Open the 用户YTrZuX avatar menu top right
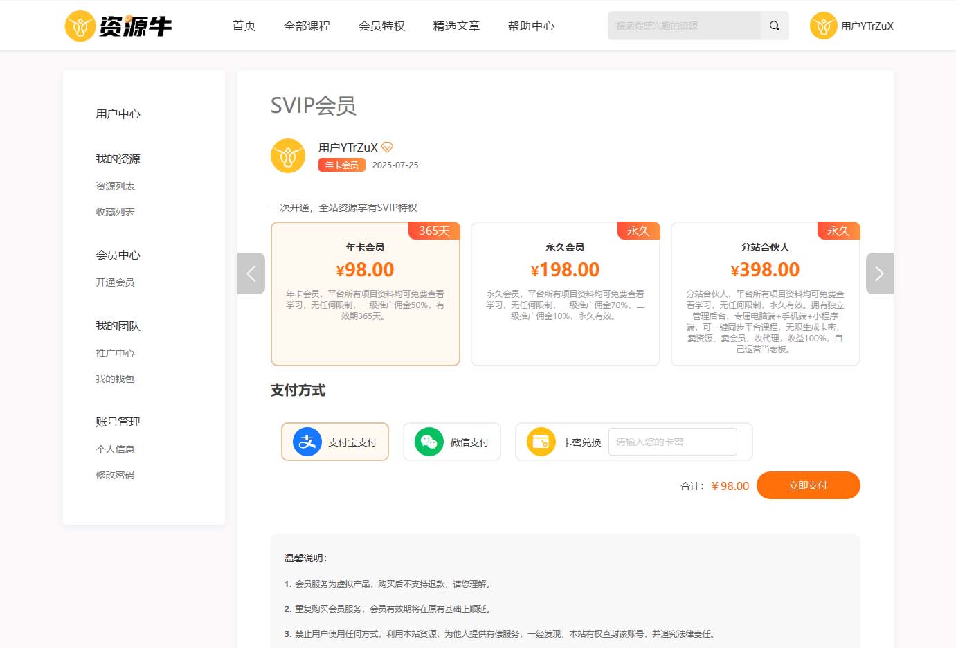Viewport: 956px width, 648px height. click(852, 26)
